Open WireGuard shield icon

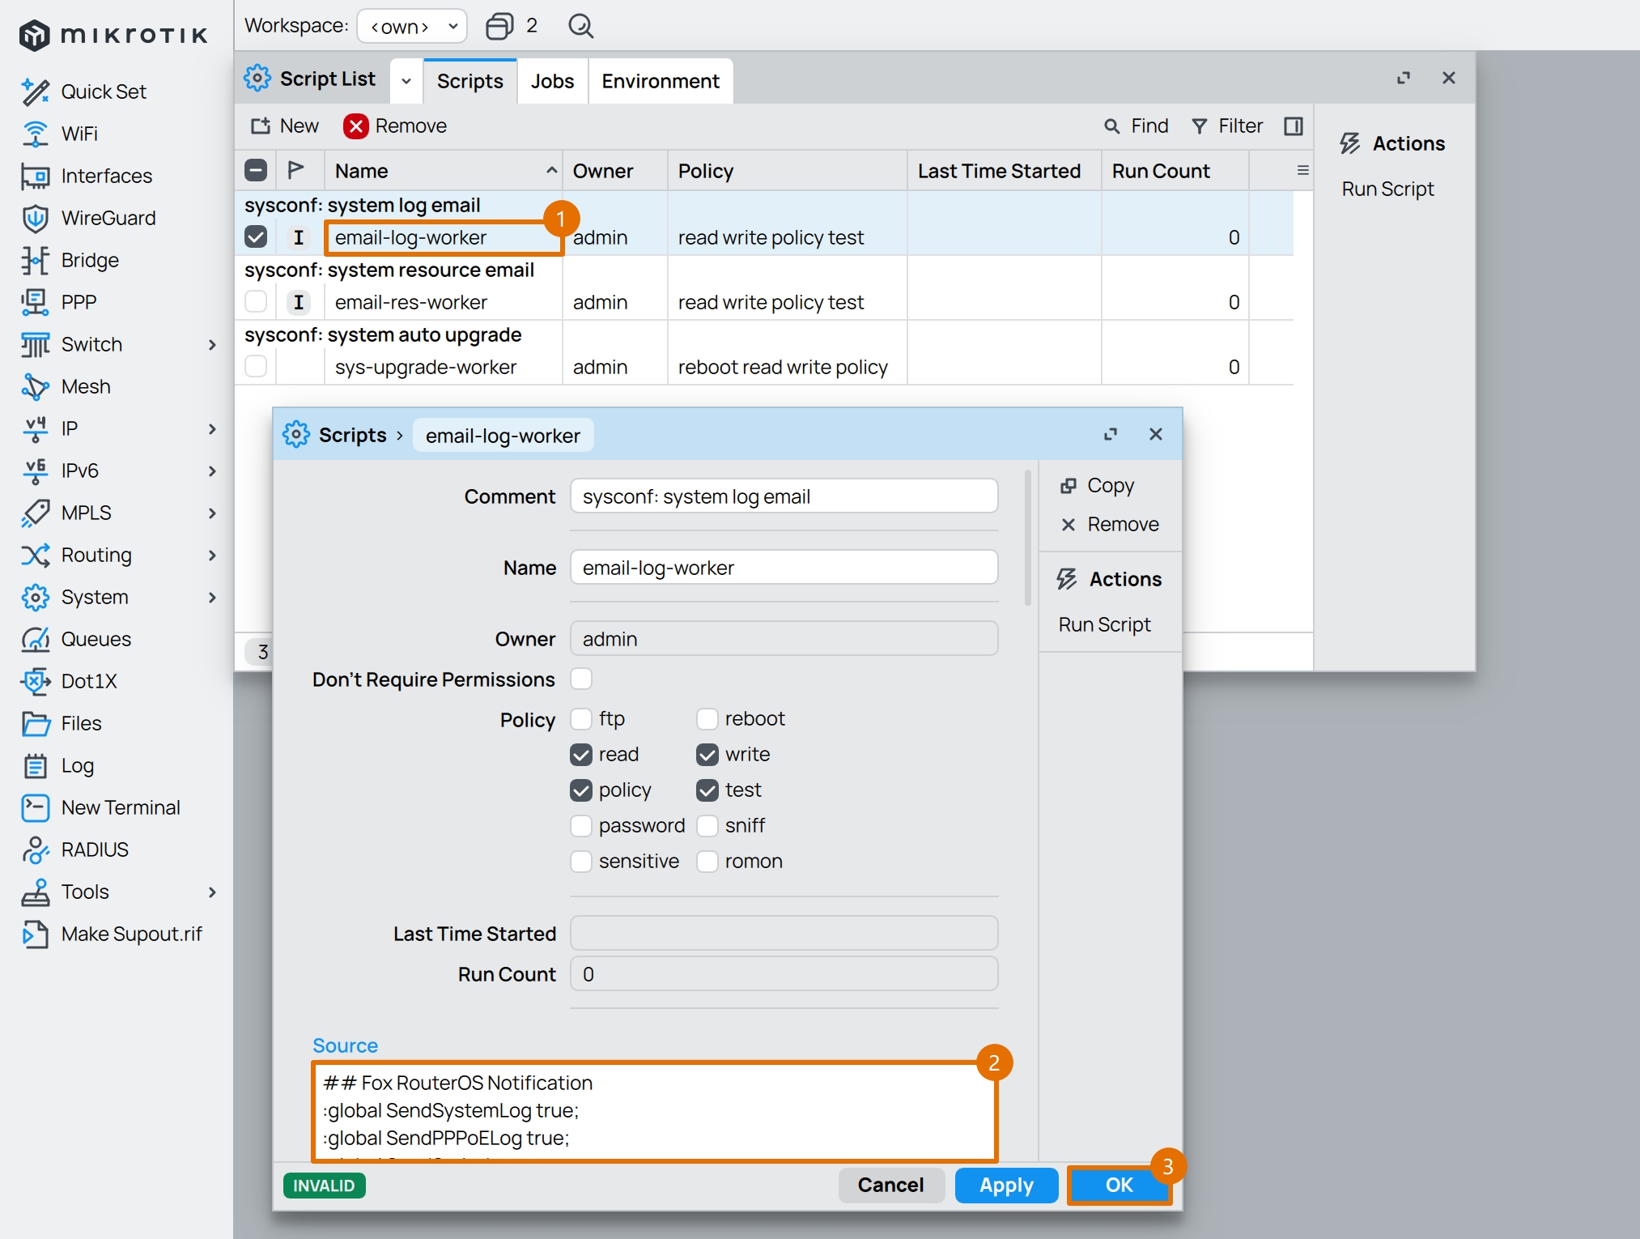35,218
